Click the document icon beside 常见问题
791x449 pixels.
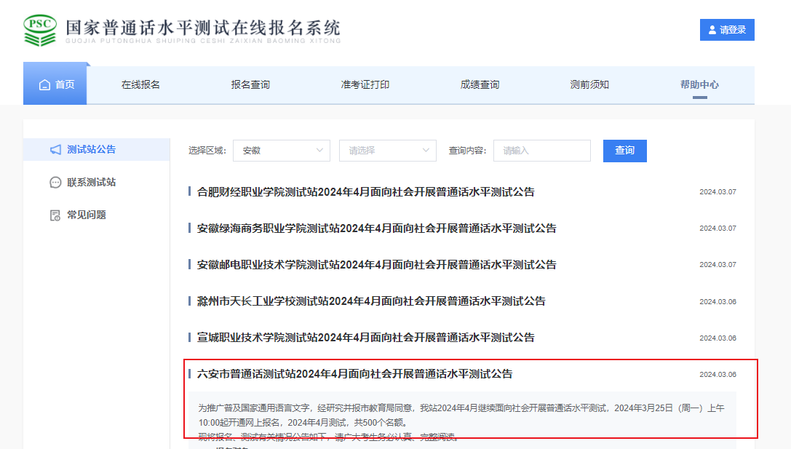coord(55,215)
